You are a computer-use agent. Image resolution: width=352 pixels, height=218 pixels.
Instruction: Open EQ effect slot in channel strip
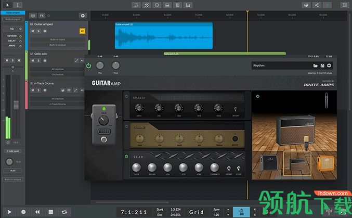pos(12,29)
